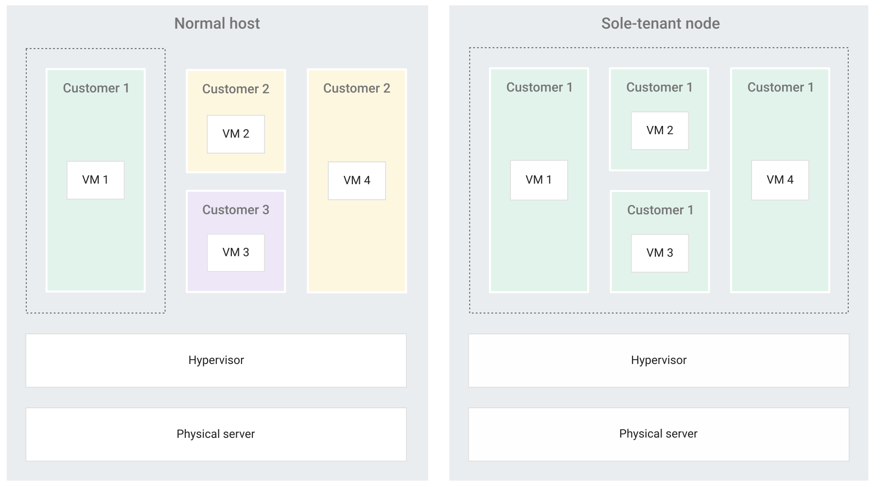Click 'Customer 1' label above Sole-tenant VM 2

[659, 87]
